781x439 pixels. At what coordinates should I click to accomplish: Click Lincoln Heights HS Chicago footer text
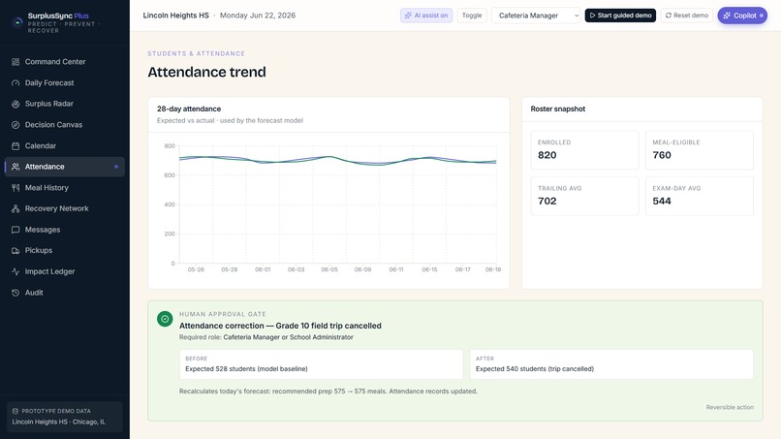[x=59, y=422]
